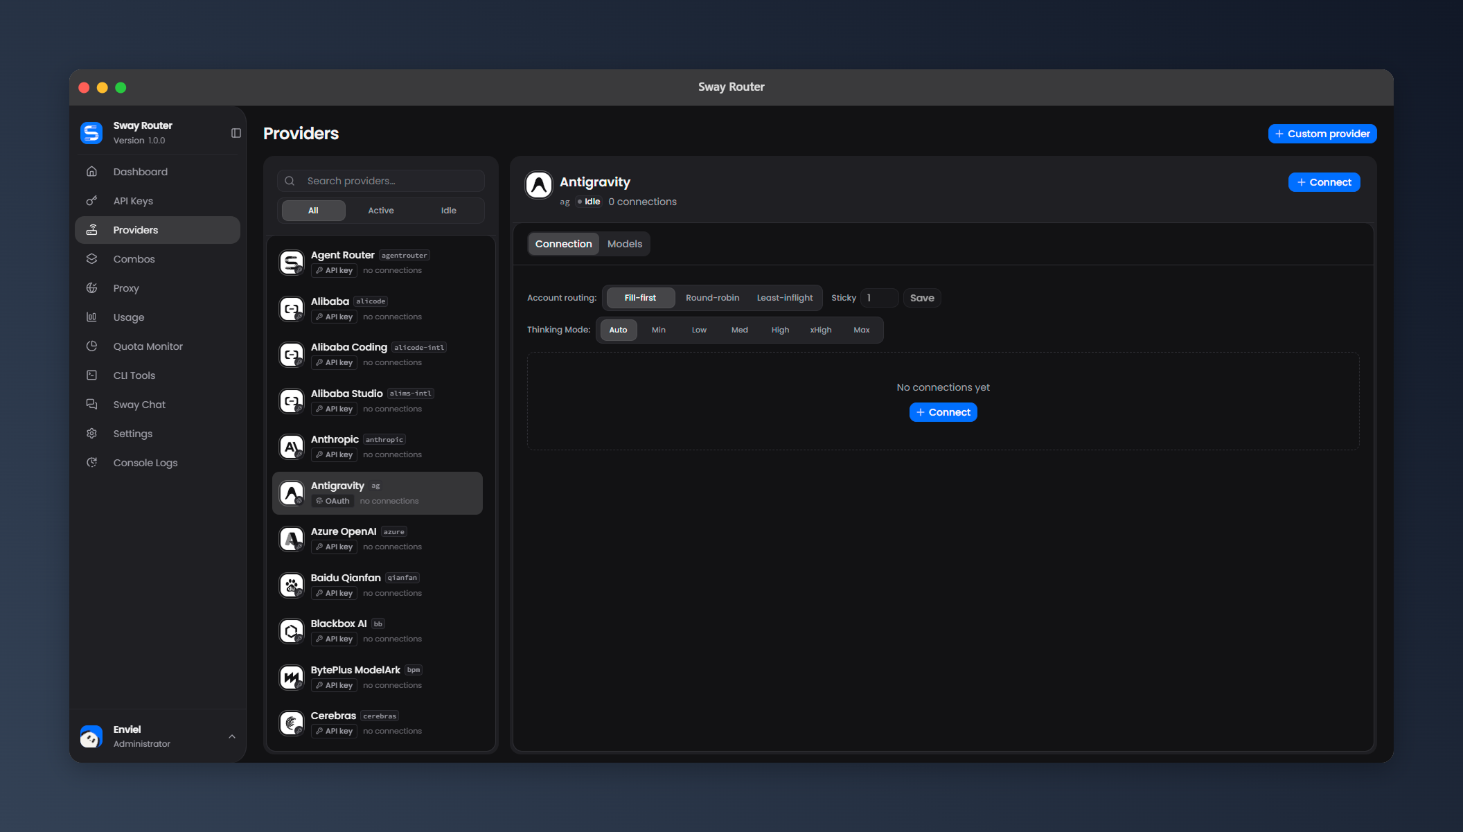This screenshot has width=1463, height=832.
Task: Collapse the sidebar with the panel icon
Action: pyautogui.click(x=236, y=133)
